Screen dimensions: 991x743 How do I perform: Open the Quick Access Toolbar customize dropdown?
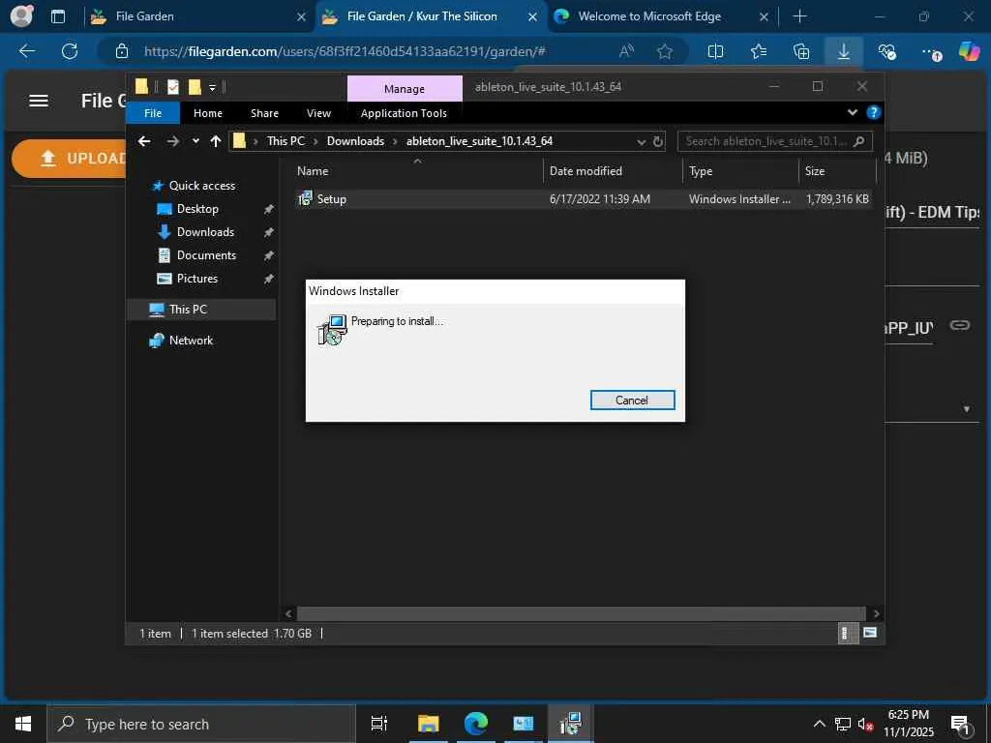click(x=212, y=87)
